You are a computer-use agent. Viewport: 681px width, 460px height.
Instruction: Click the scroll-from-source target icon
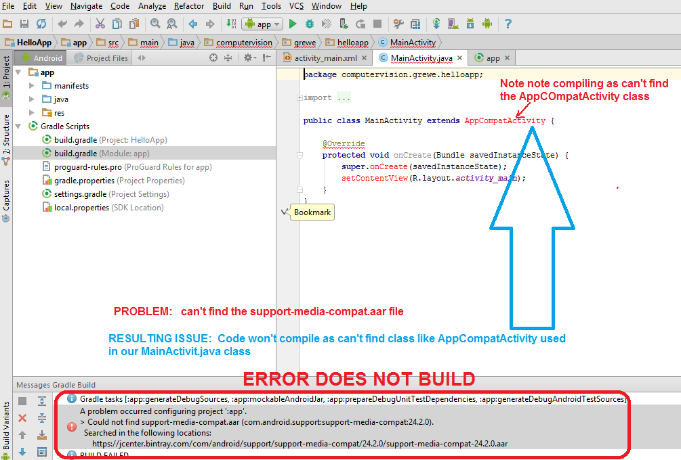click(x=213, y=58)
